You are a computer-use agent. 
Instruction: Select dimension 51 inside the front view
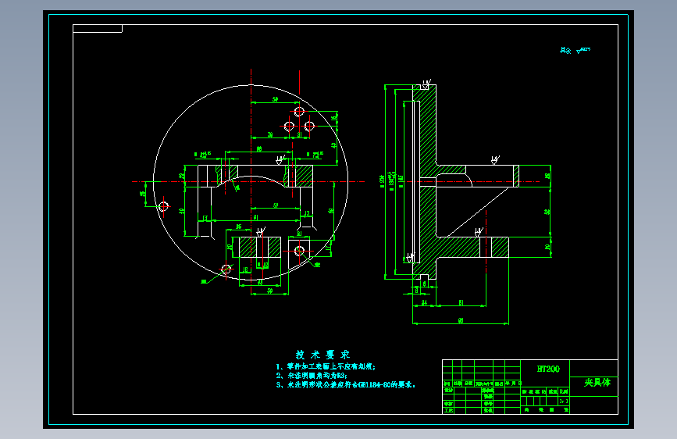coord(276,205)
